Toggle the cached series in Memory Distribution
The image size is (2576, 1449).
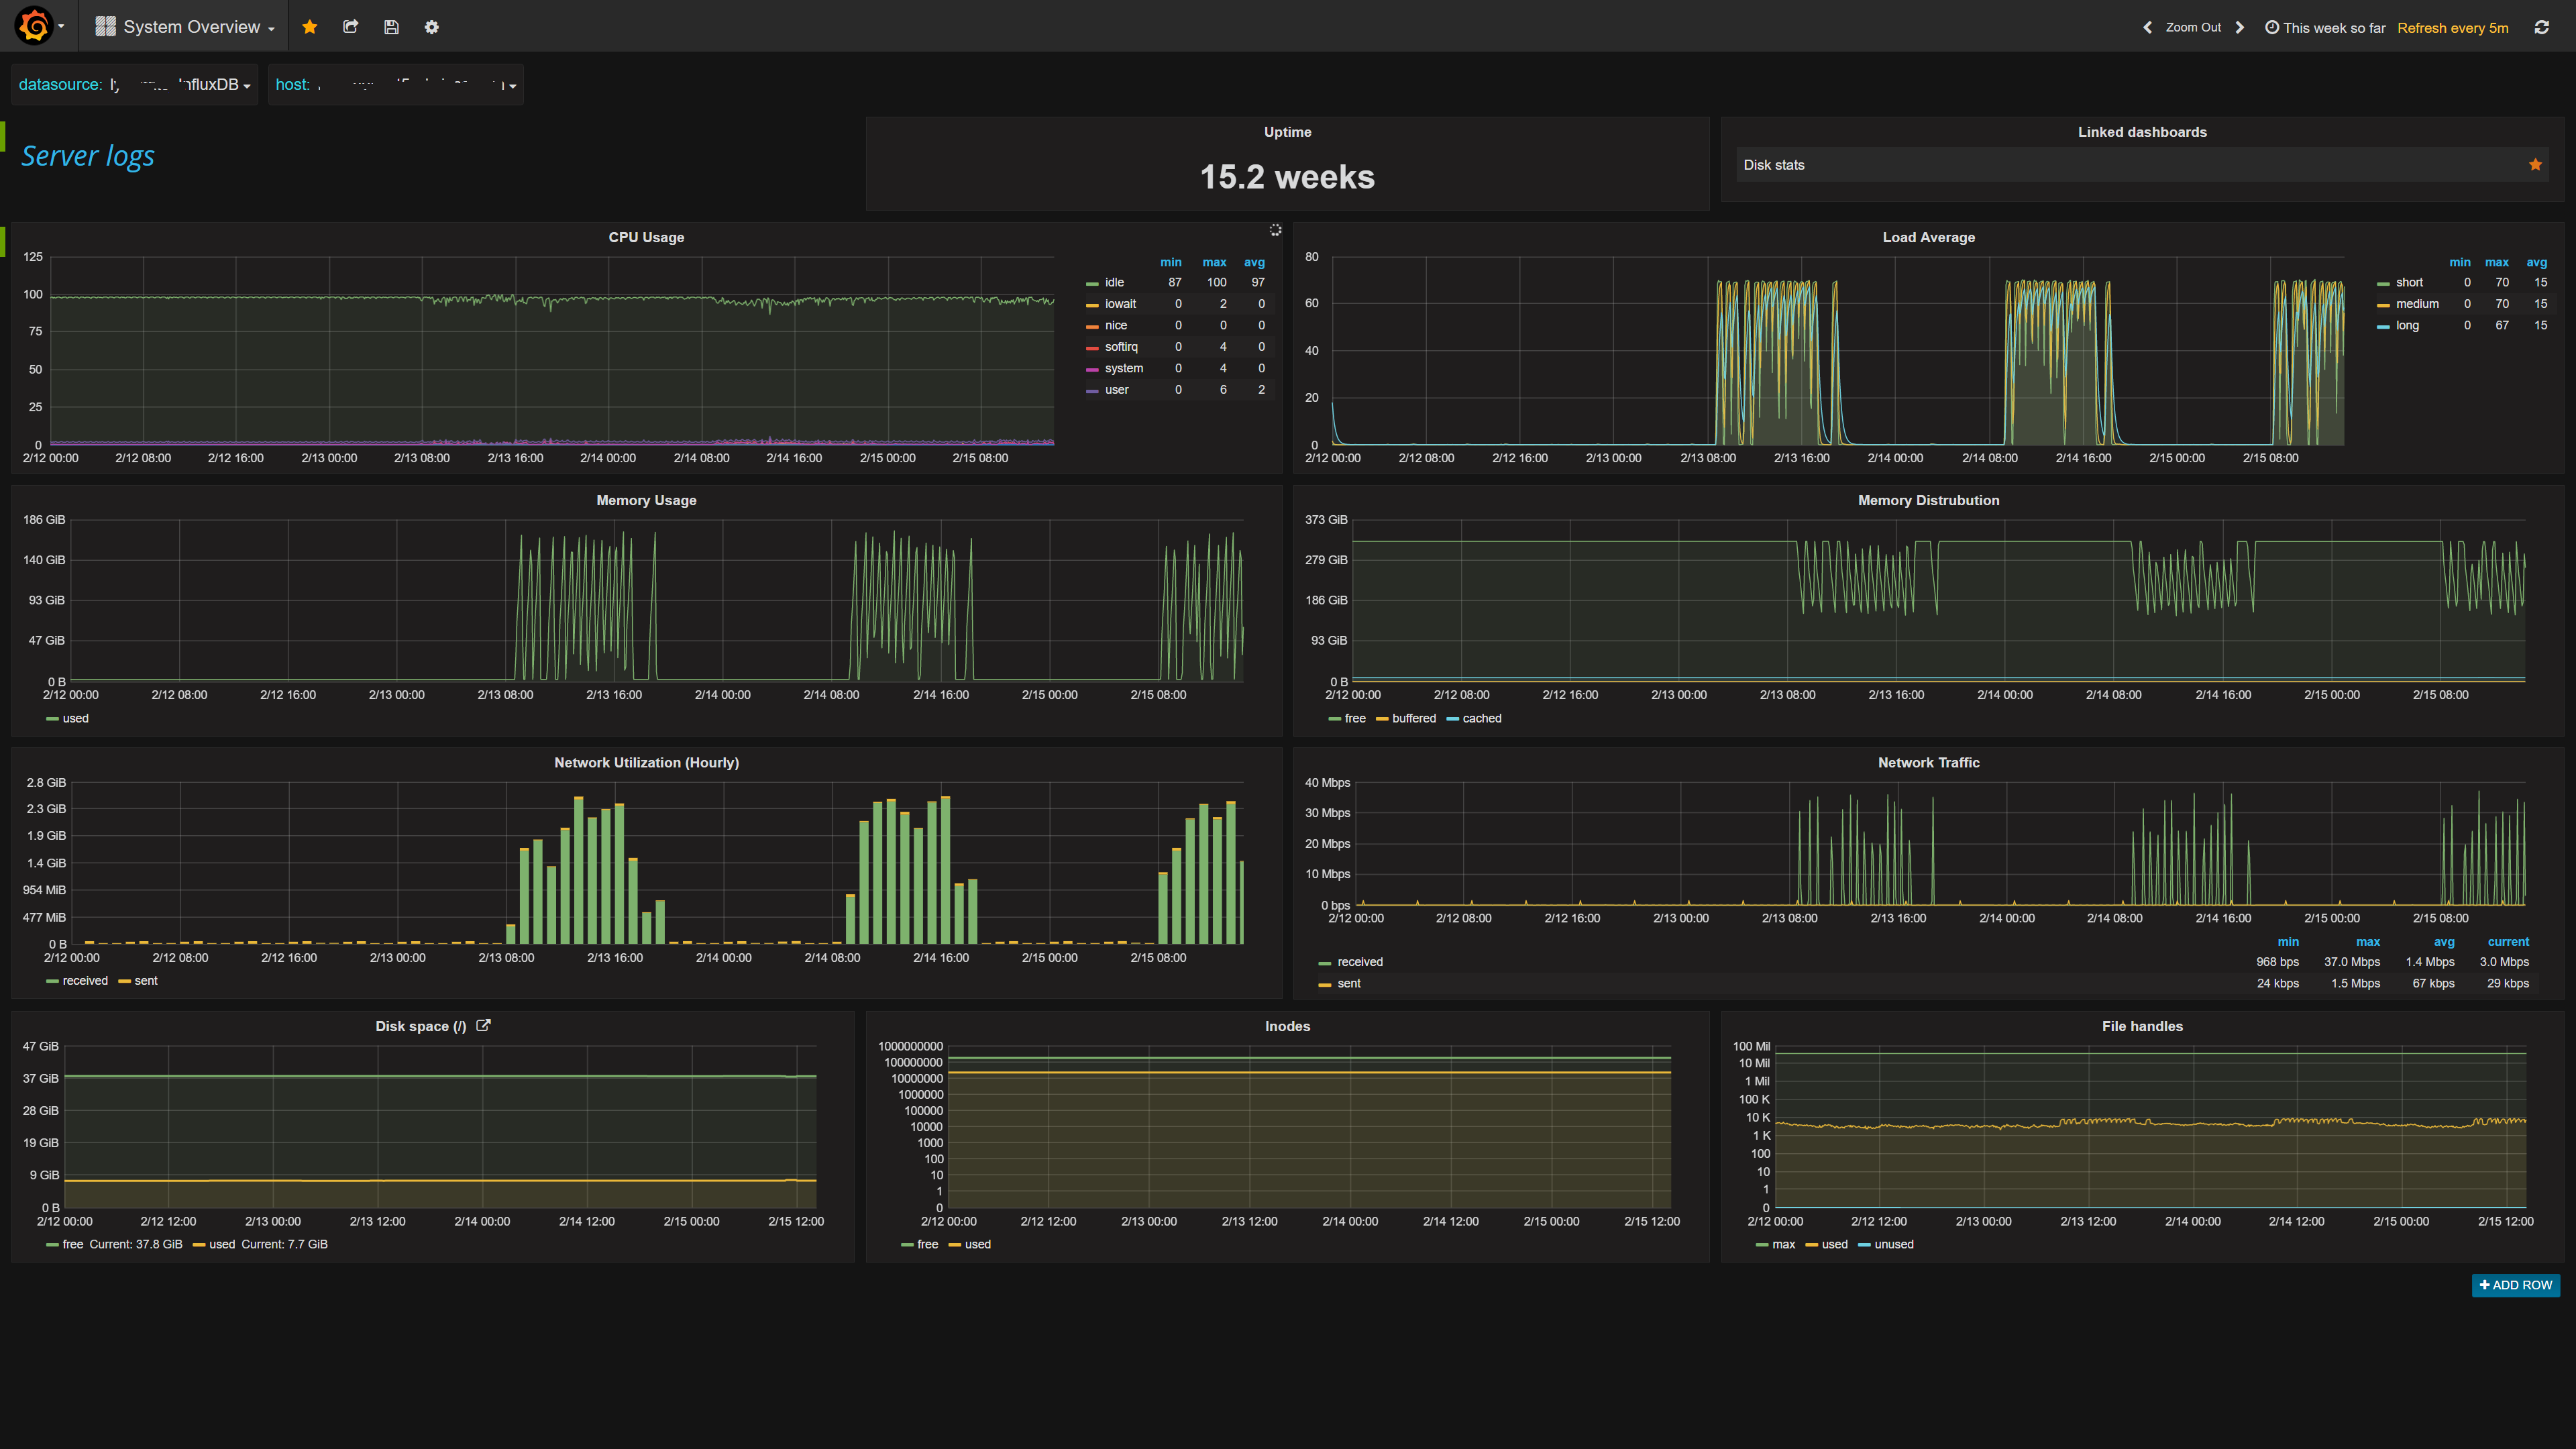1481,718
